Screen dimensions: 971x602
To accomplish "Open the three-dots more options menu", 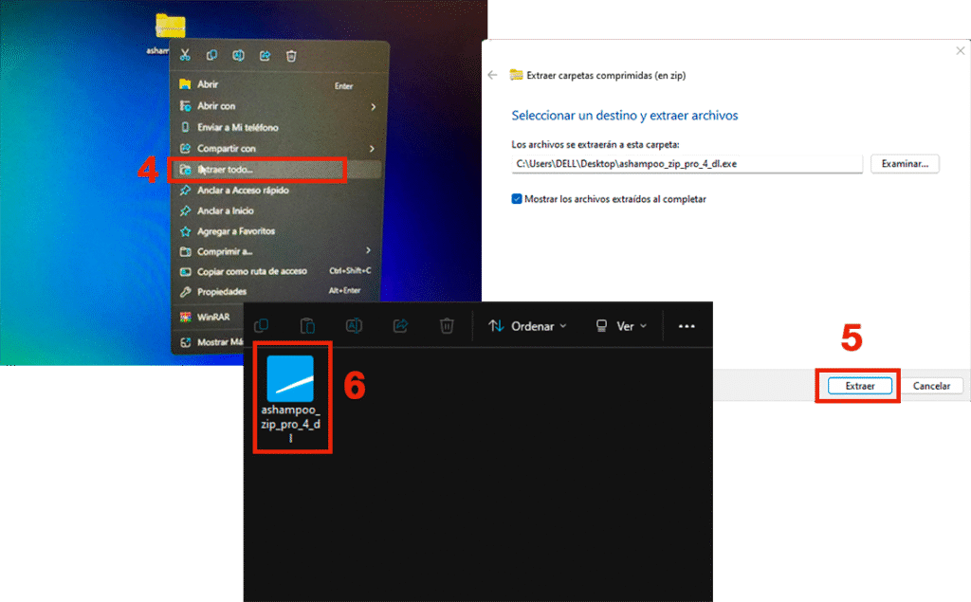I will pyautogui.click(x=687, y=326).
